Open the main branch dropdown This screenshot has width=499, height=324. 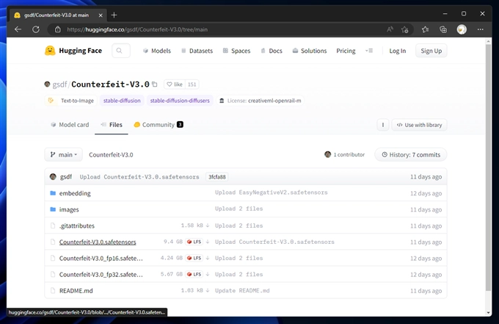coord(63,154)
